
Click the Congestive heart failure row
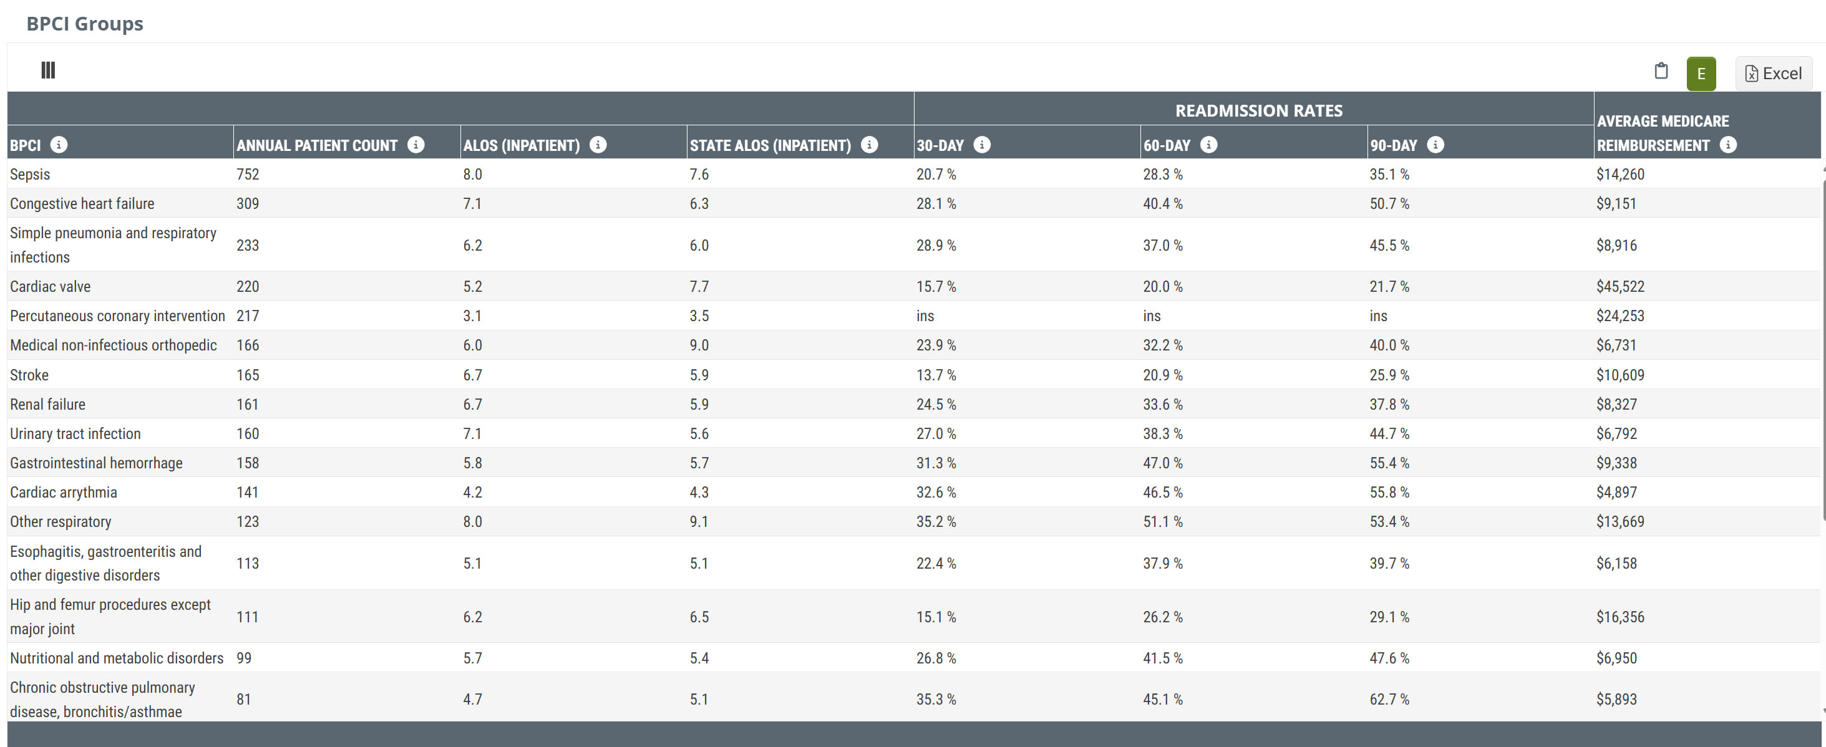tap(82, 203)
